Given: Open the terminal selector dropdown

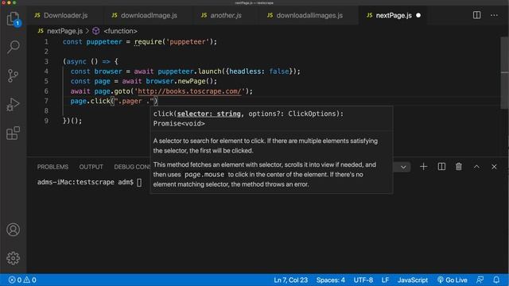Looking at the screenshot, I should point(403,167).
